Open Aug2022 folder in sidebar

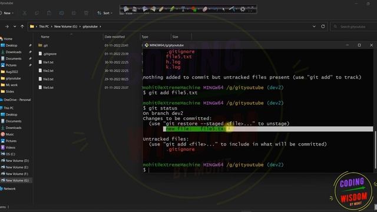pyautogui.click(x=9, y=72)
